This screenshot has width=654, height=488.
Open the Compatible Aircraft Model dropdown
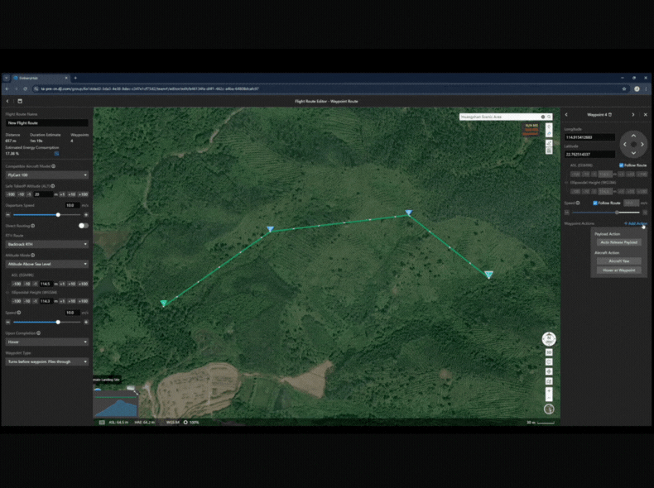coord(46,175)
